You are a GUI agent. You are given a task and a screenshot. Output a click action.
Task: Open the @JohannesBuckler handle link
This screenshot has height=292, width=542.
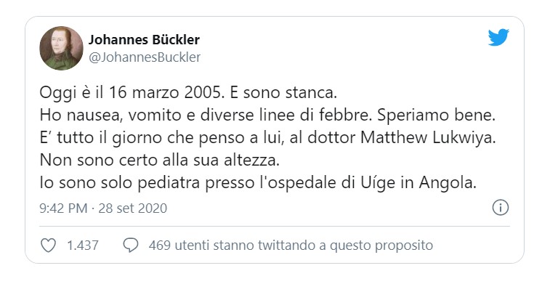click(x=145, y=57)
